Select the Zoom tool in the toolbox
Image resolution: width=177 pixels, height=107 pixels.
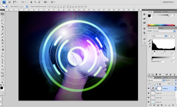click(x=2, y=82)
